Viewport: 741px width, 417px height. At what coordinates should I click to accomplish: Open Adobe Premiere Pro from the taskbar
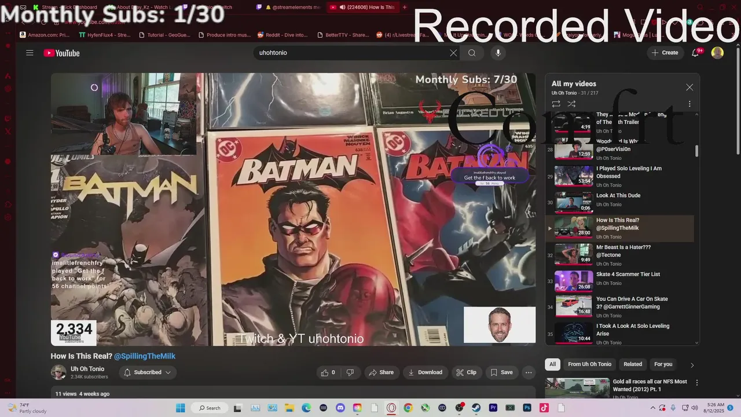point(493,408)
